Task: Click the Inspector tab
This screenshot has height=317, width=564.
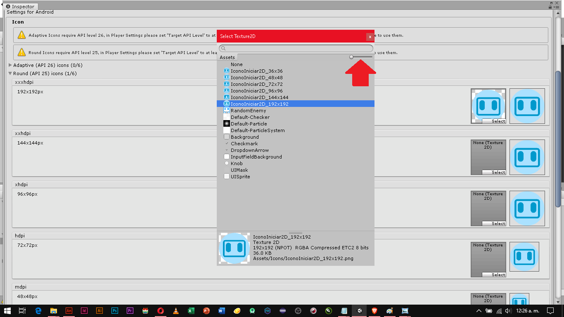Action: point(20,6)
